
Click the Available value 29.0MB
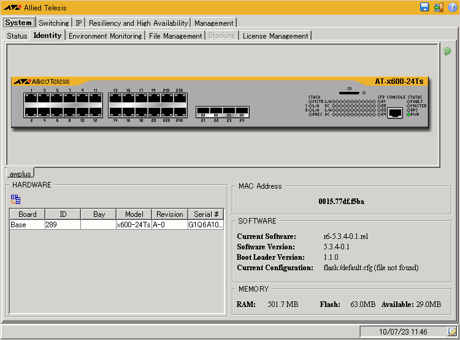click(428, 304)
